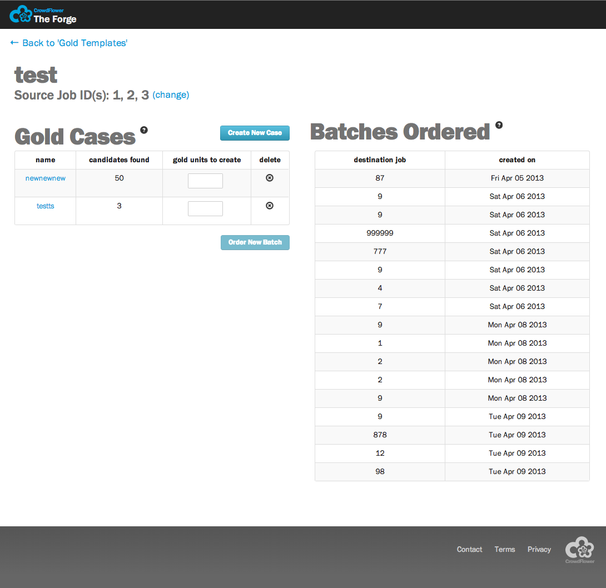
Task: Select the 'Fri Apr 05 2013' date cell
Action: pos(517,178)
